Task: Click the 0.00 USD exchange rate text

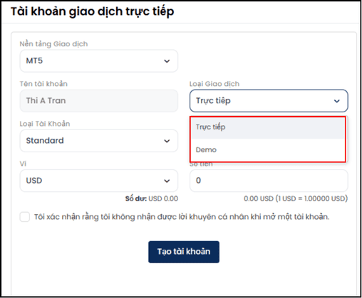Action: point(296,198)
